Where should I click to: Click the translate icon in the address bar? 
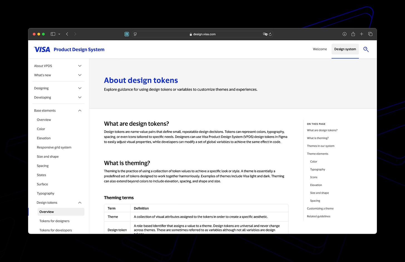[x=265, y=34]
